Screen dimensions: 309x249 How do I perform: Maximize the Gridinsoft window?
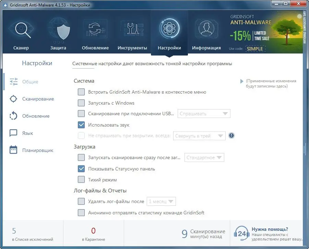286,4
